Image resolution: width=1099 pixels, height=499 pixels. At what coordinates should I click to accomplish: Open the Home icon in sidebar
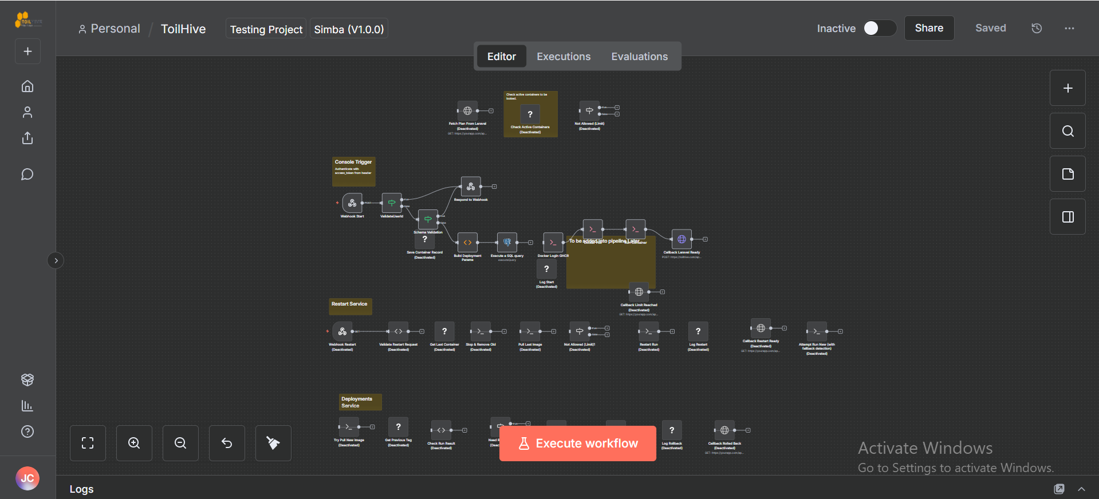[27, 86]
